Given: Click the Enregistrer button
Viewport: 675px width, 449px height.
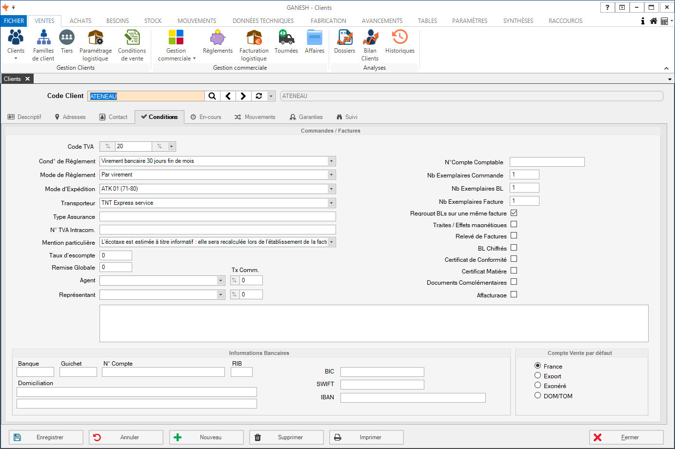Looking at the screenshot, I should click(x=46, y=437).
